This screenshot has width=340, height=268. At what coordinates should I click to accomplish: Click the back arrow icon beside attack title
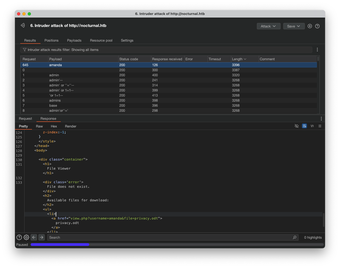point(23,25)
